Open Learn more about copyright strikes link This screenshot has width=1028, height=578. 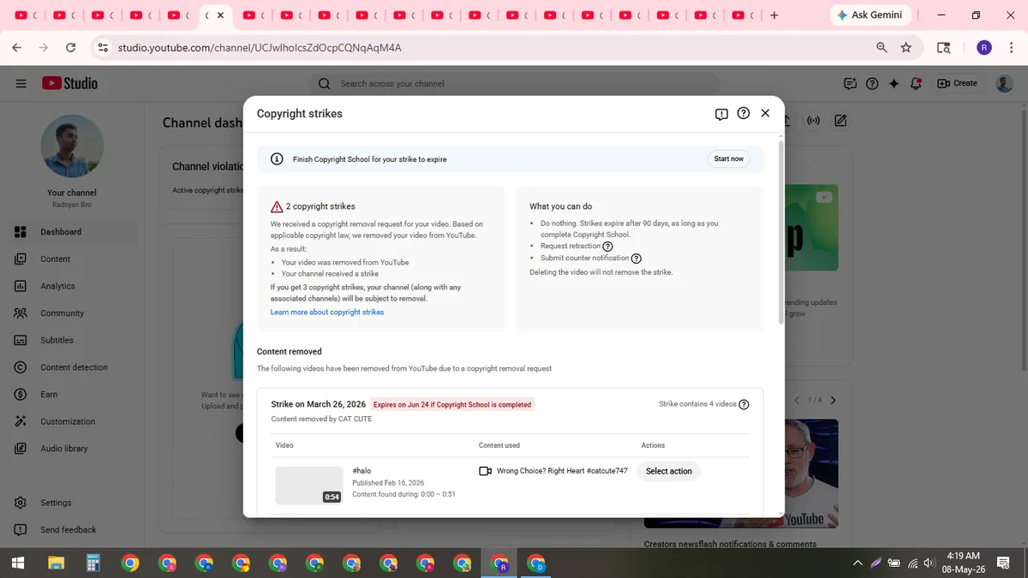327,312
